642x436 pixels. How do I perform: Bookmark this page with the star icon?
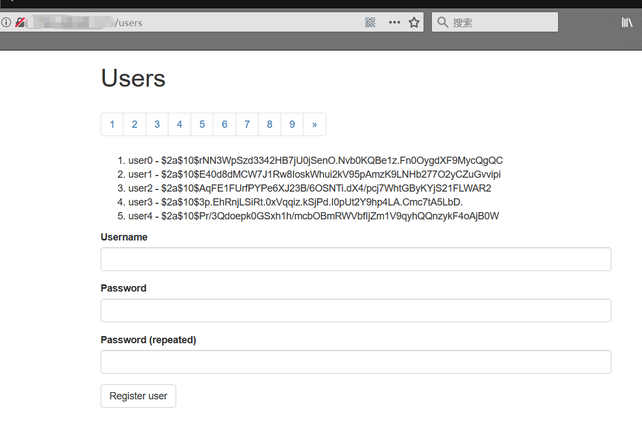click(x=414, y=22)
